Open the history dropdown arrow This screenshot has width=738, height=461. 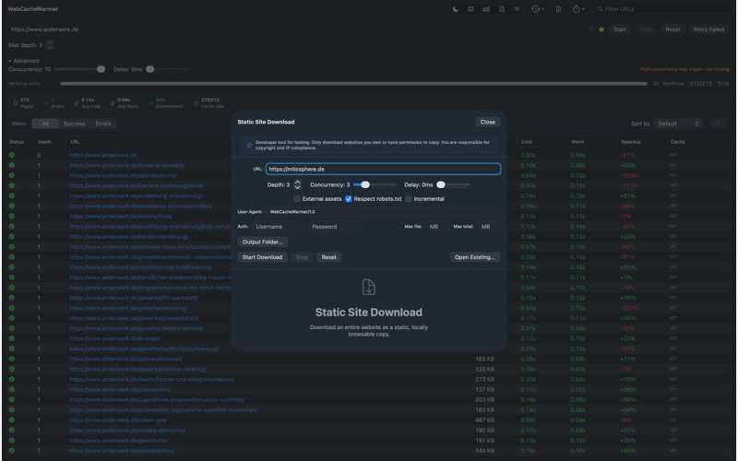click(x=542, y=9)
